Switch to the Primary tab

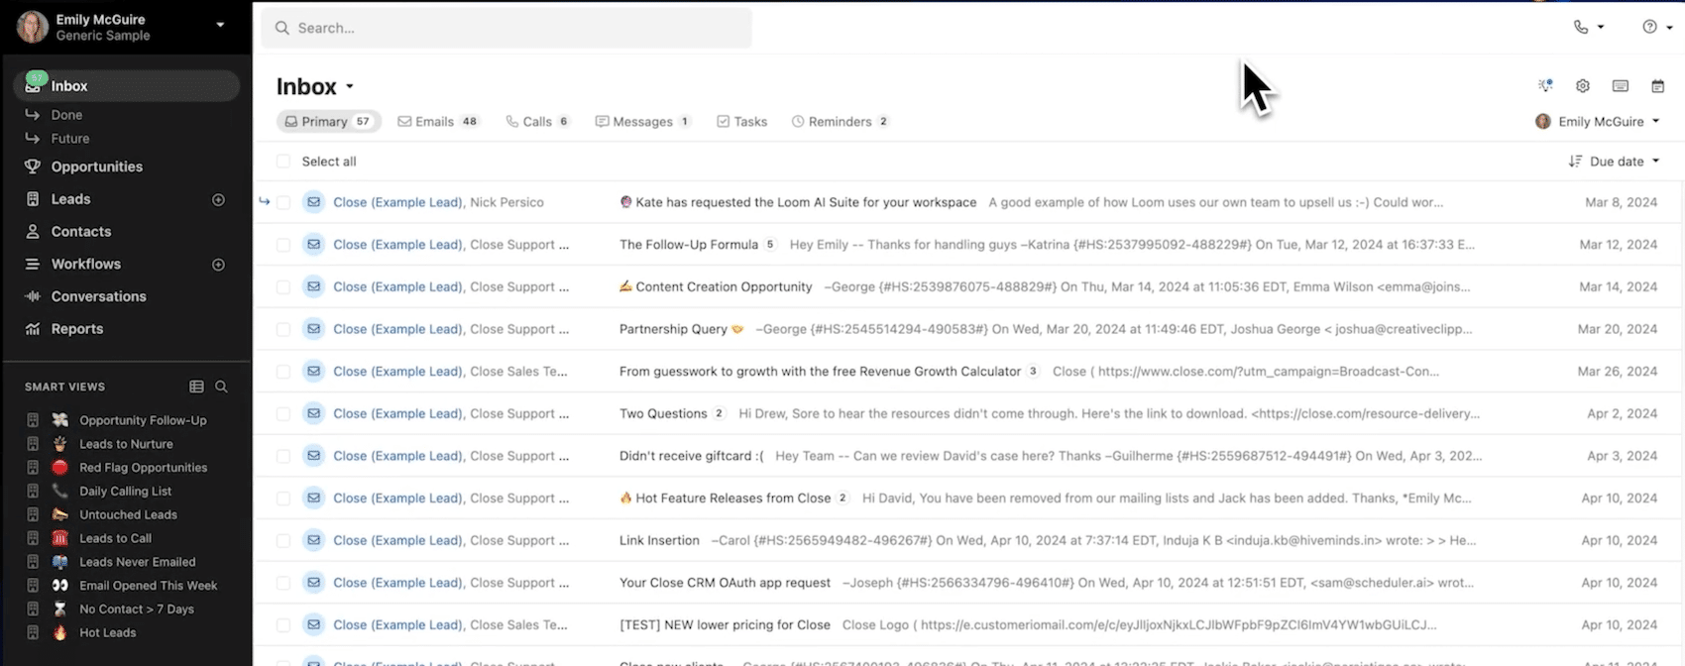(328, 122)
